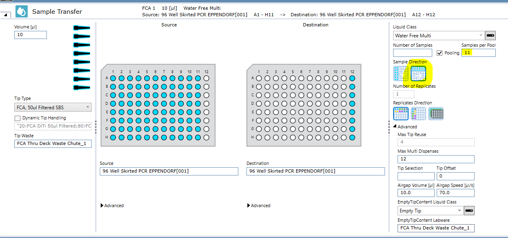Open the Tip Type dropdown

pos(53,107)
